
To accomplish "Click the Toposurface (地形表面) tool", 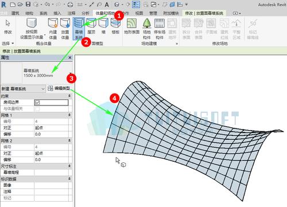I will click(132, 26).
